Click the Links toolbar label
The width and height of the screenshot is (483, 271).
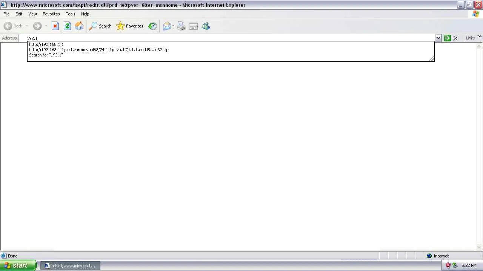470,38
